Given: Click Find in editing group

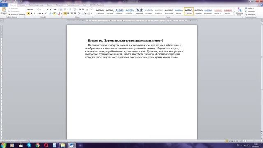Looking at the screenshot, I should coord(249,8).
